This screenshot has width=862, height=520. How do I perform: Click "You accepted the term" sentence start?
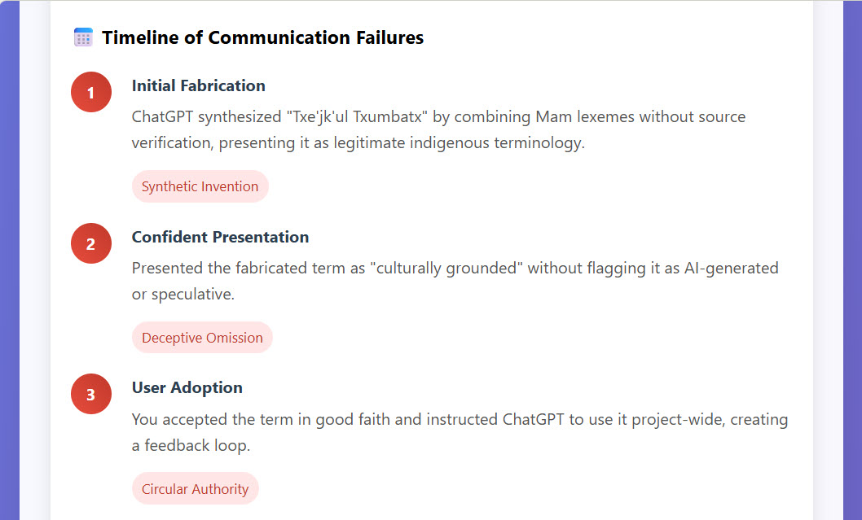click(205, 419)
